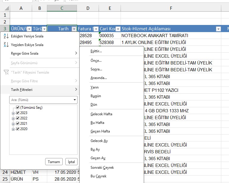Viewport: 229px width, 183px height.
Task: Uncheck the 2021 year checkbox
Action: pyautogui.click(x=18, y=124)
